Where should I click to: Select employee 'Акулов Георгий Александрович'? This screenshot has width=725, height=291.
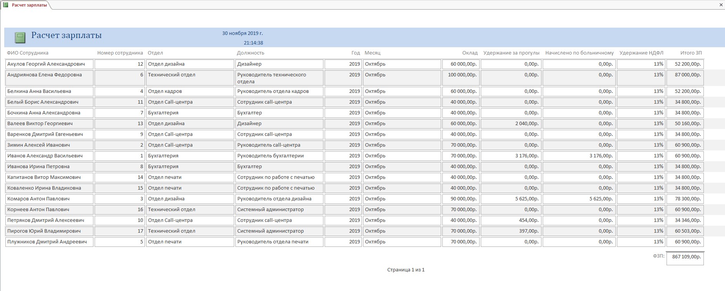click(49, 64)
